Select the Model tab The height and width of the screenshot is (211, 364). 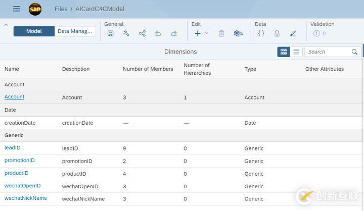click(x=34, y=31)
